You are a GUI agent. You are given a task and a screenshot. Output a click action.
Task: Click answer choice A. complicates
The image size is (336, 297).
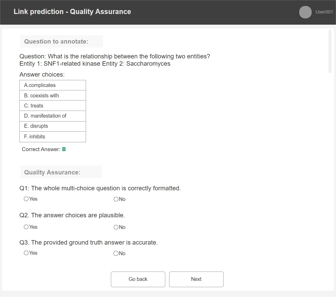click(x=53, y=85)
